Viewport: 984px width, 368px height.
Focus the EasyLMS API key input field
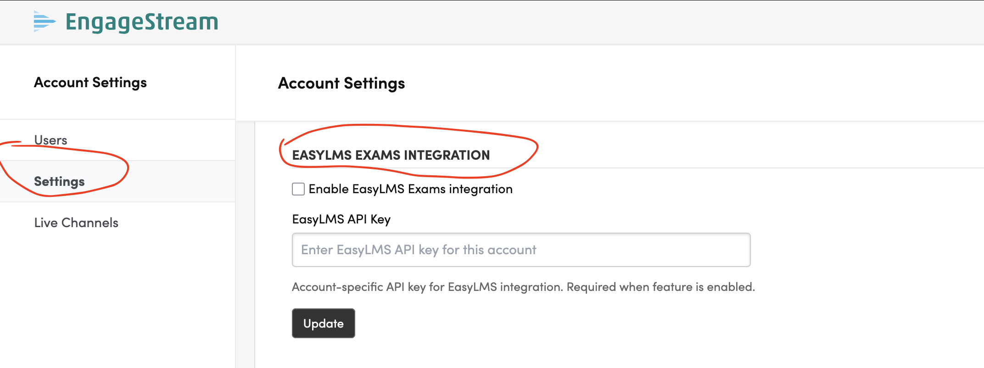coord(521,250)
